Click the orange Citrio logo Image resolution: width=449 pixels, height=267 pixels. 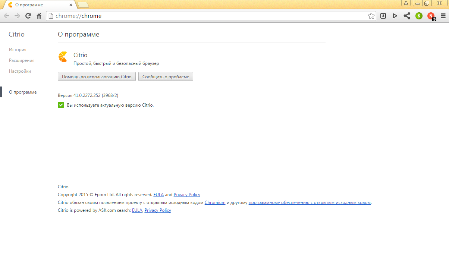click(63, 57)
